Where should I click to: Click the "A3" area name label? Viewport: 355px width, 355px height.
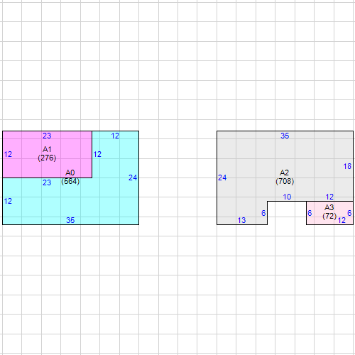click(x=329, y=207)
